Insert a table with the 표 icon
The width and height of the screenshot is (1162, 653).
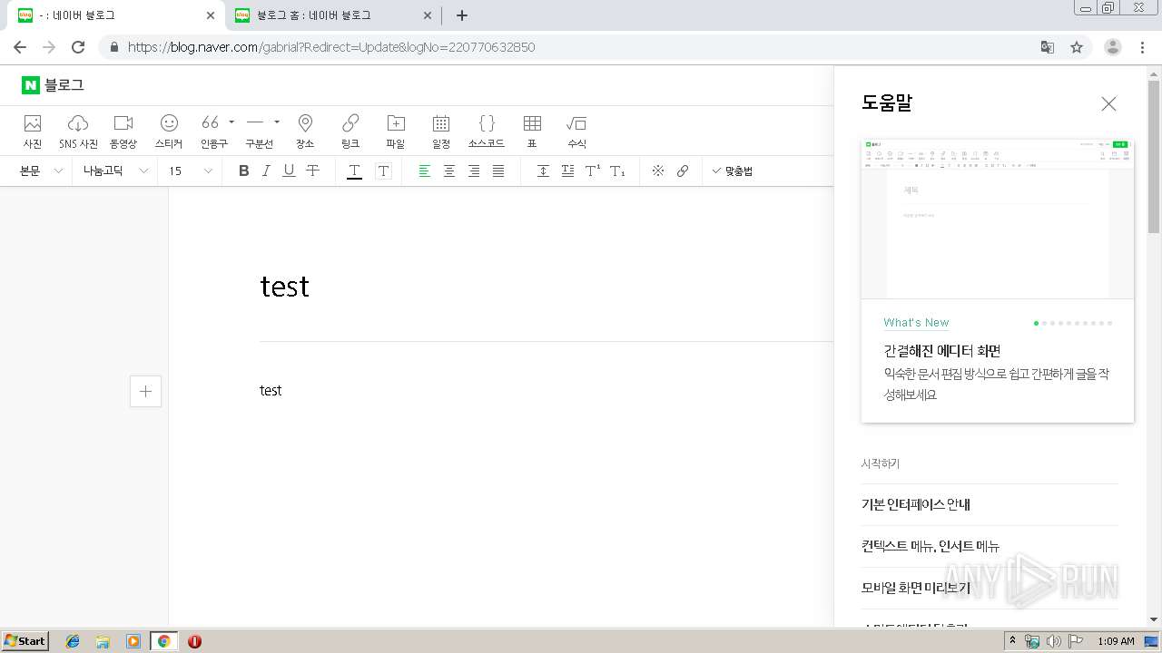pyautogui.click(x=532, y=132)
